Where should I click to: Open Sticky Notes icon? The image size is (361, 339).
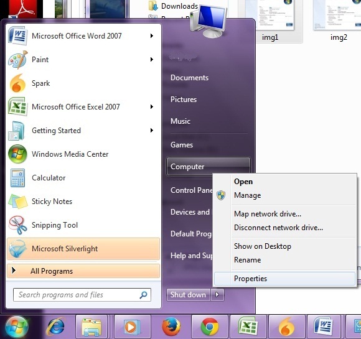(17, 202)
